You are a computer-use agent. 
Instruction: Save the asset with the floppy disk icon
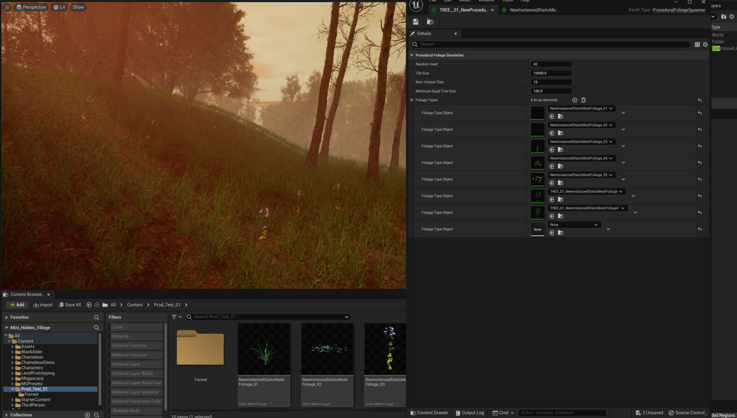(415, 22)
